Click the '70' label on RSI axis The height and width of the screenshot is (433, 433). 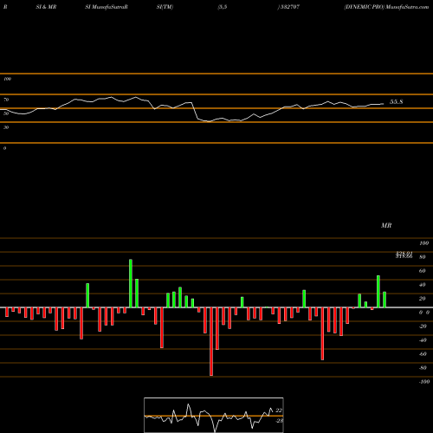[6, 100]
